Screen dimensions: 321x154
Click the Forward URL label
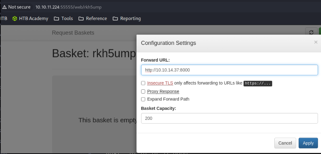pyautogui.click(x=155, y=60)
